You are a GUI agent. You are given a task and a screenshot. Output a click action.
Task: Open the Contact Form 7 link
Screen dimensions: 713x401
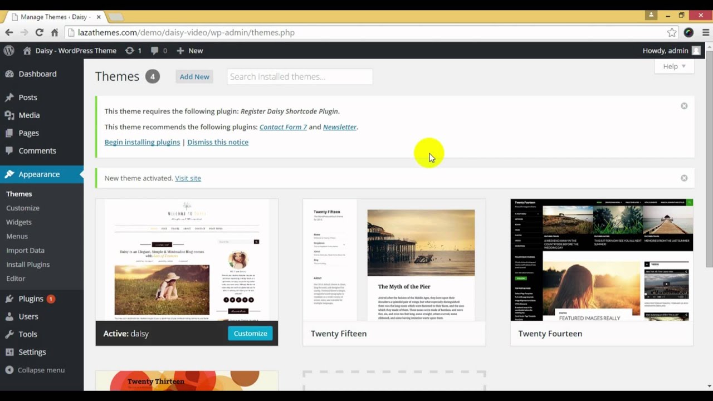[283, 127]
